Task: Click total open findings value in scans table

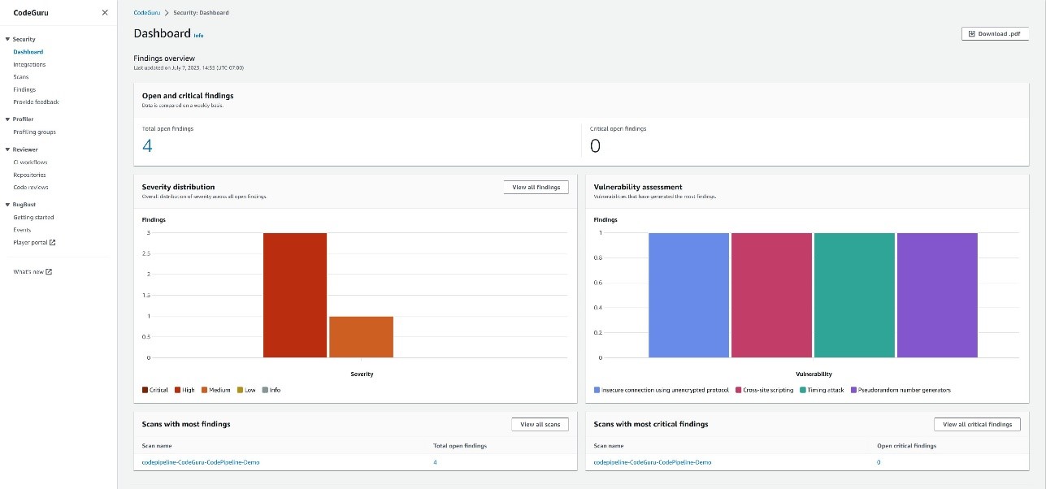Action: 436,462
